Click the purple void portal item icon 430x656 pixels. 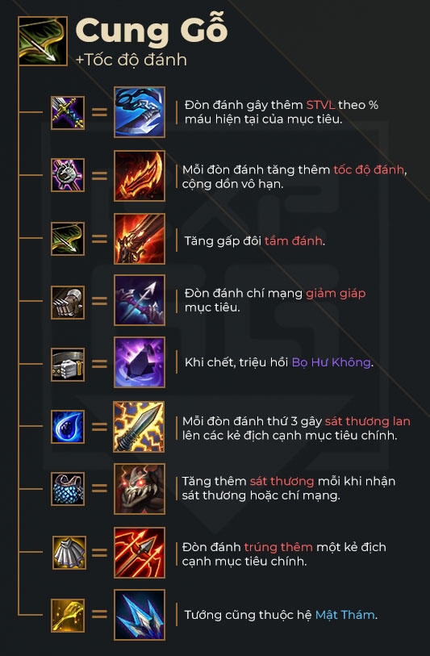pyautogui.click(x=140, y=362)
